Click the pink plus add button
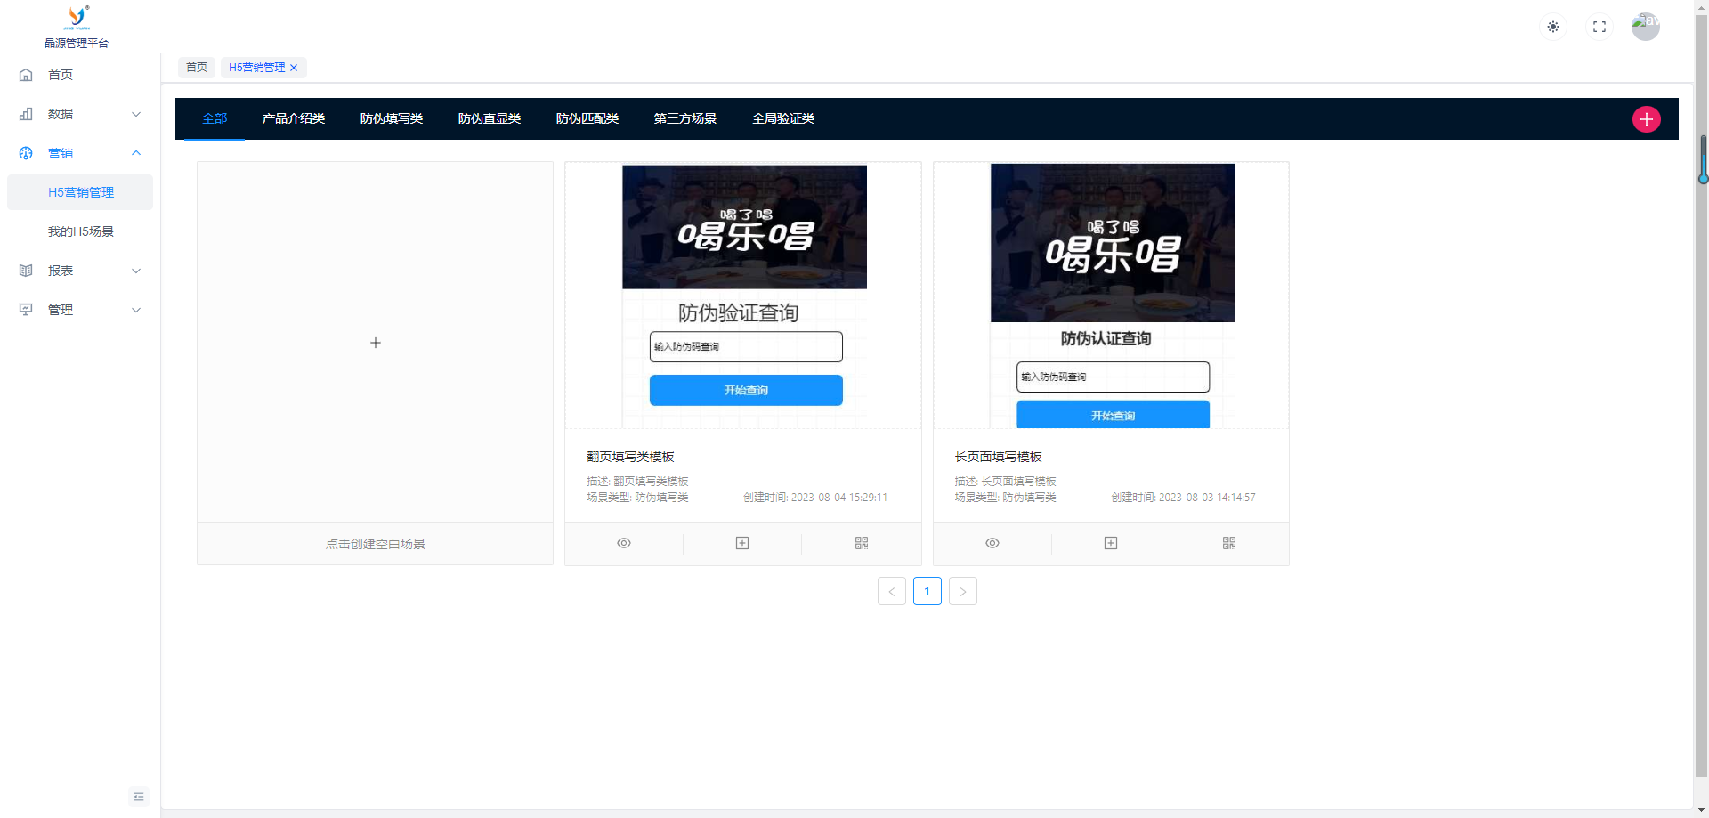This screenshot has height=818, width=1709. click(1647, 119)
